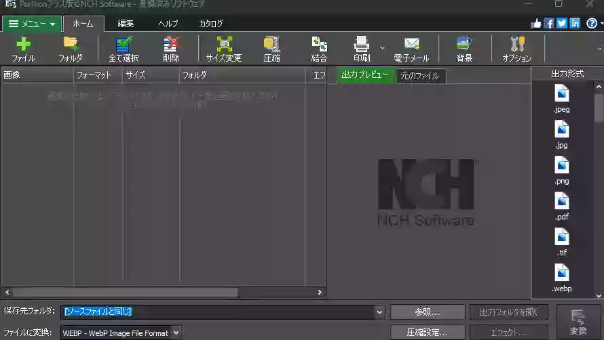This screenshot has width=604, height=340.
Task: Click the 結合 combine icon
Action: point(319,45)
